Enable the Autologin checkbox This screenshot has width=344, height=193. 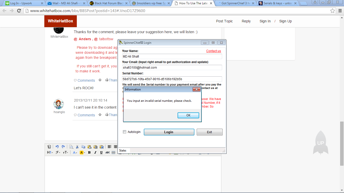[124, 132]
